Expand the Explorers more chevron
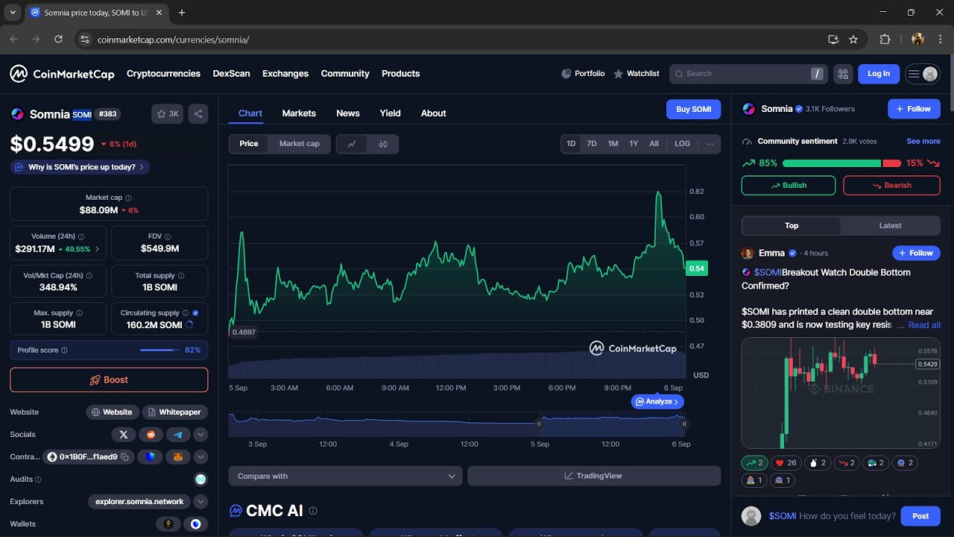Viewport: 954px width, 537px height. pos(201,501)
